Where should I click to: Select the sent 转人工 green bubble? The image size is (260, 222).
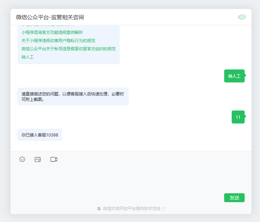point(234,76)
